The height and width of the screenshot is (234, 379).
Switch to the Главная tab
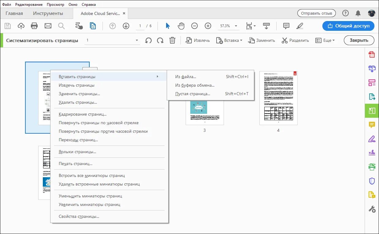point(14,13)
